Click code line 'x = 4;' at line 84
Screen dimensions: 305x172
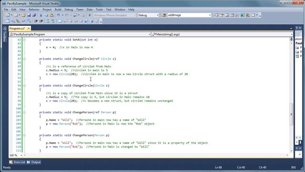tap(51, 47)
